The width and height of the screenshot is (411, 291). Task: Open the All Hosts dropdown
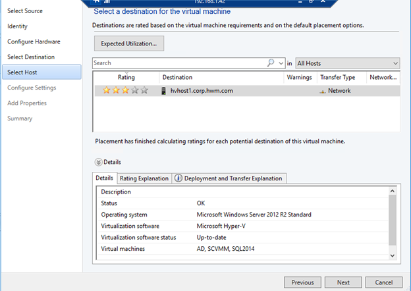348,63
